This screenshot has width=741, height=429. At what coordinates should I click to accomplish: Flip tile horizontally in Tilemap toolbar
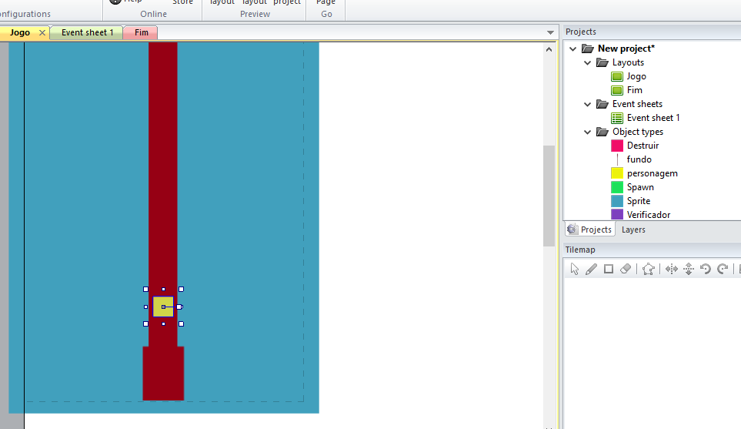click(672, 269)
